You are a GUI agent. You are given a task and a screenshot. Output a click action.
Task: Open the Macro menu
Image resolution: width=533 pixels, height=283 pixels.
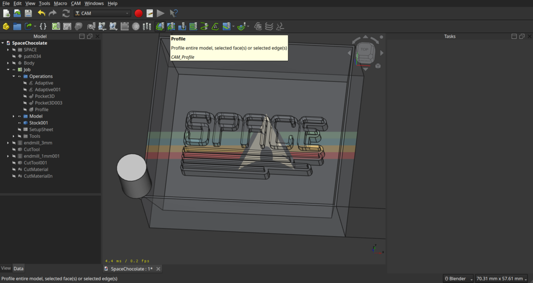(60, 3)
